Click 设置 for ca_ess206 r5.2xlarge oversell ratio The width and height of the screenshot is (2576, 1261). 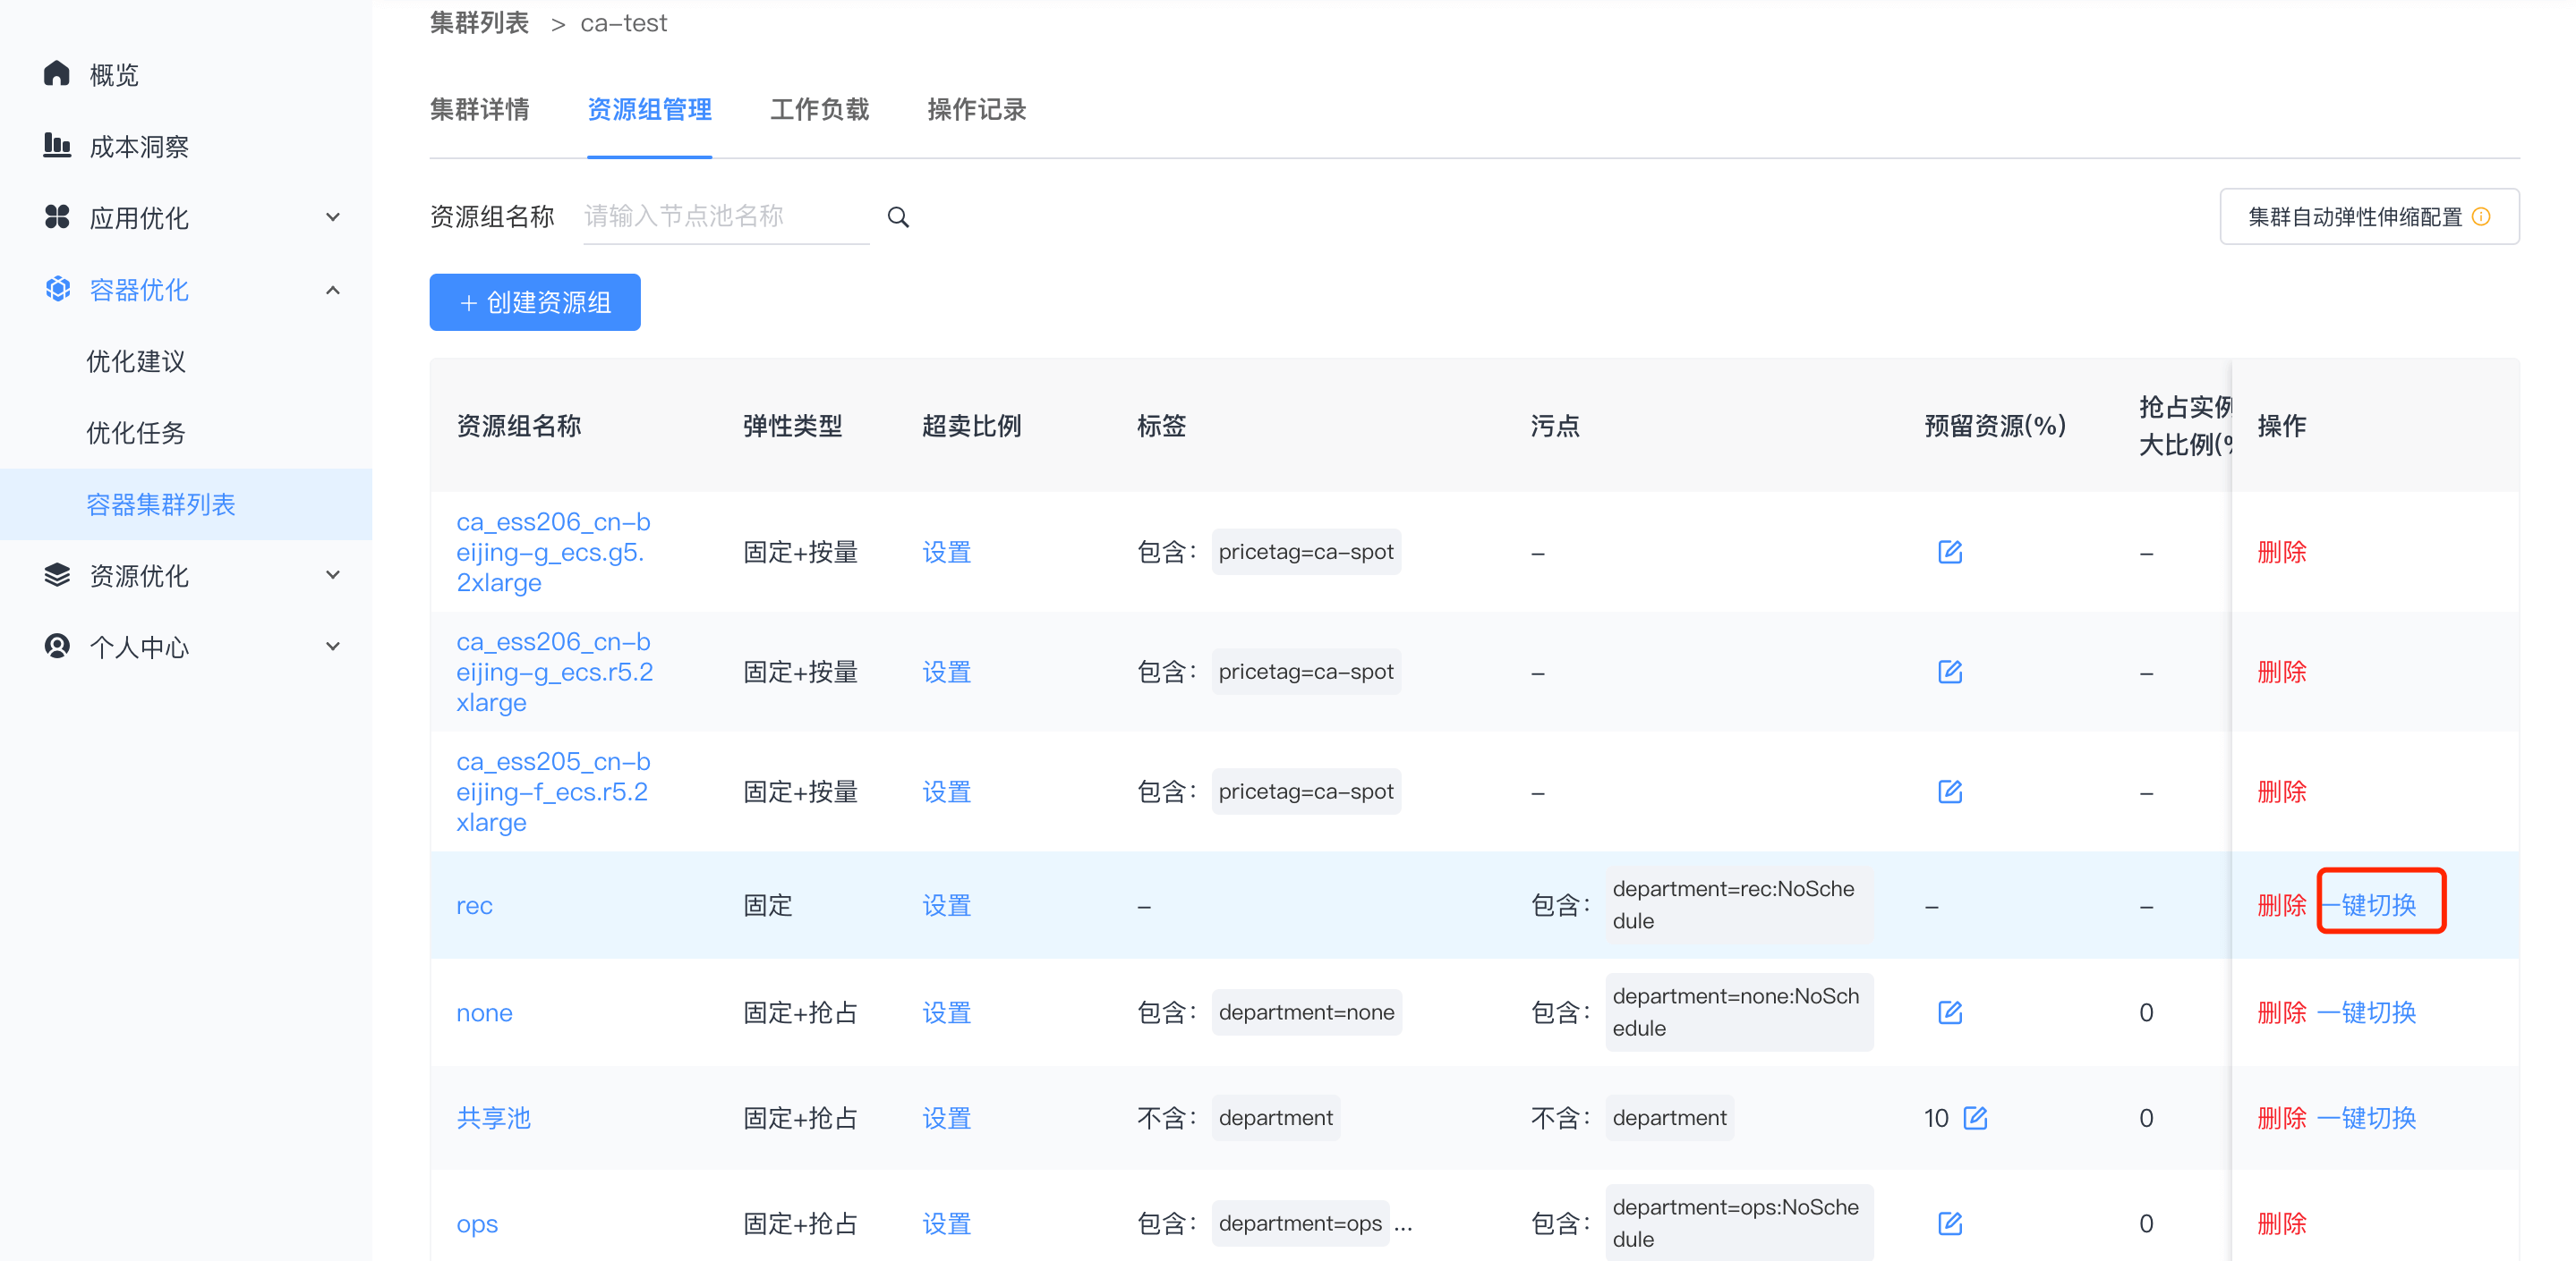[x=946, y=673]
